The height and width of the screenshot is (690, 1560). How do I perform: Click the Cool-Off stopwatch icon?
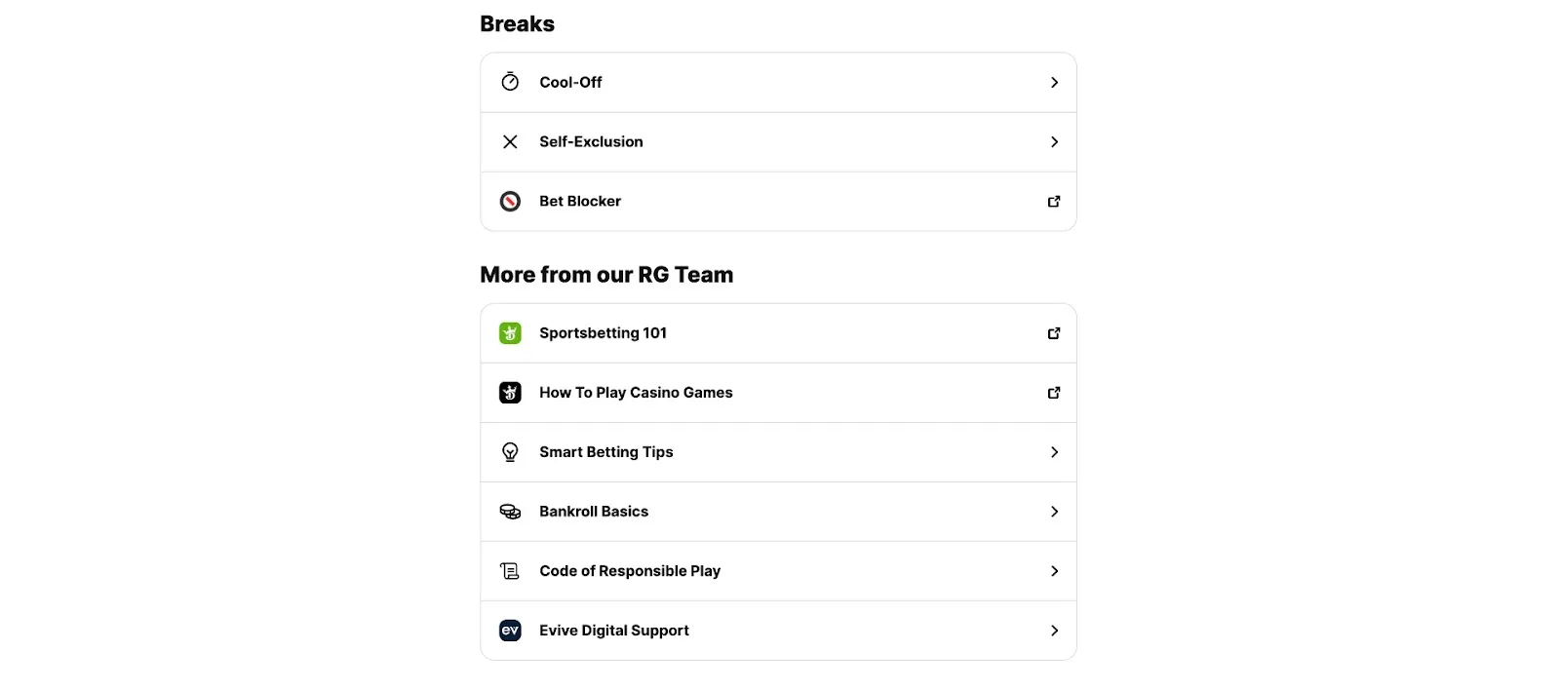(510, 82)
